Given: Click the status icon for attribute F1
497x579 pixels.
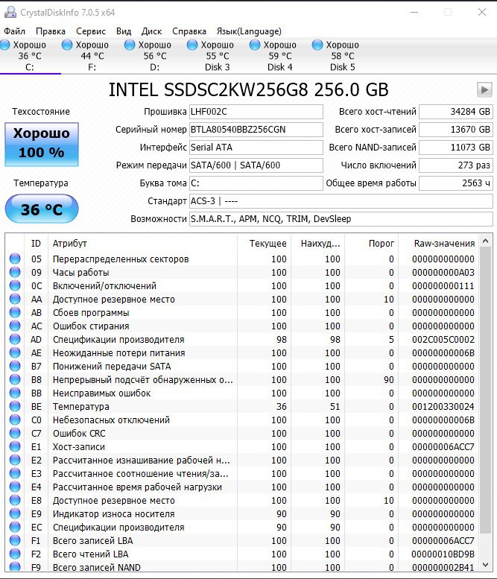Looking at the screenshot, I should 15,540.
